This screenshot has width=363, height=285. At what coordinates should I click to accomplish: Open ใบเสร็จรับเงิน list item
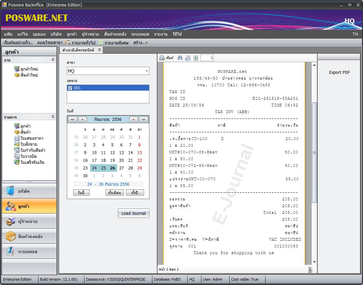29,162
